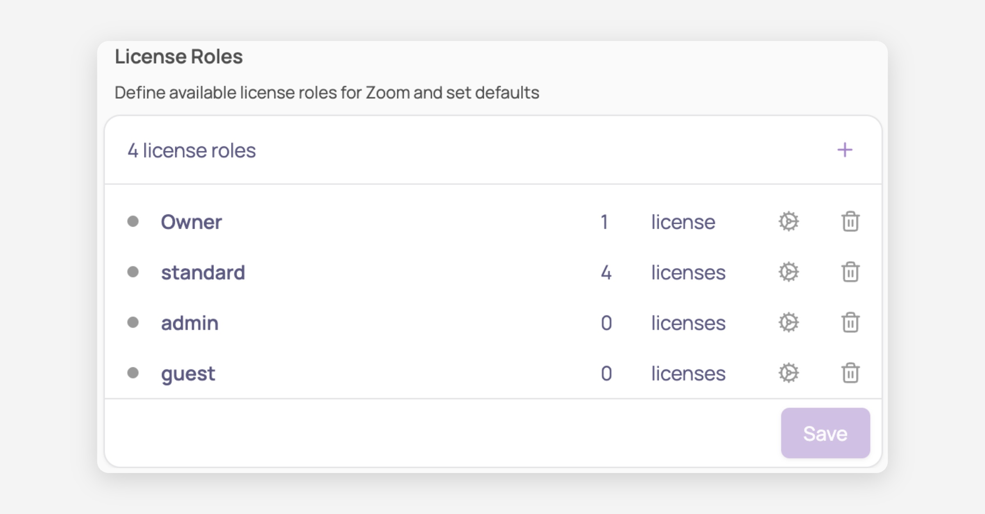The width and height of the screenshot is (985, 514).
Task: Select the guest role radio dot
Action: point(133,373)
